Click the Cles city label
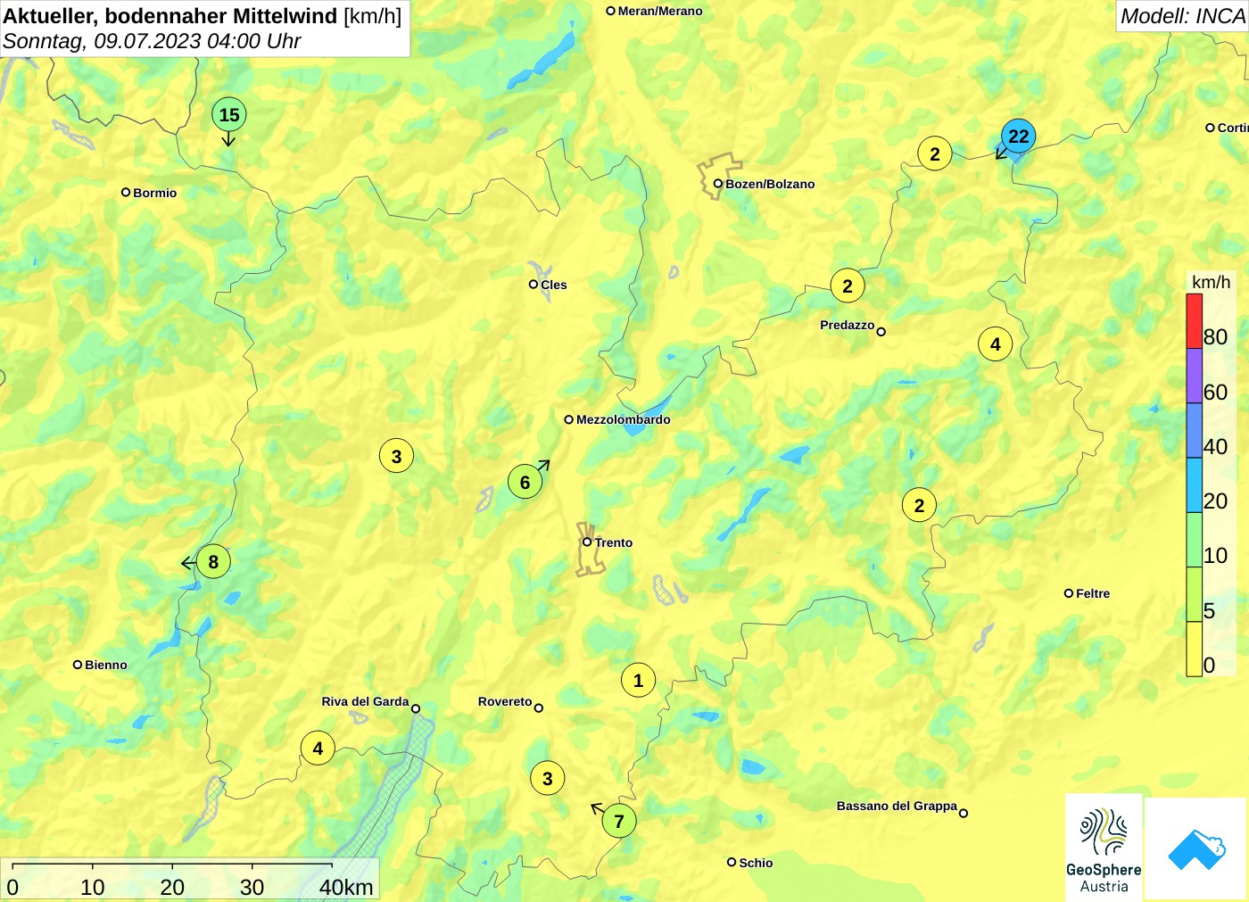This screenshot has width=1249, height=902. coord(553,285)
